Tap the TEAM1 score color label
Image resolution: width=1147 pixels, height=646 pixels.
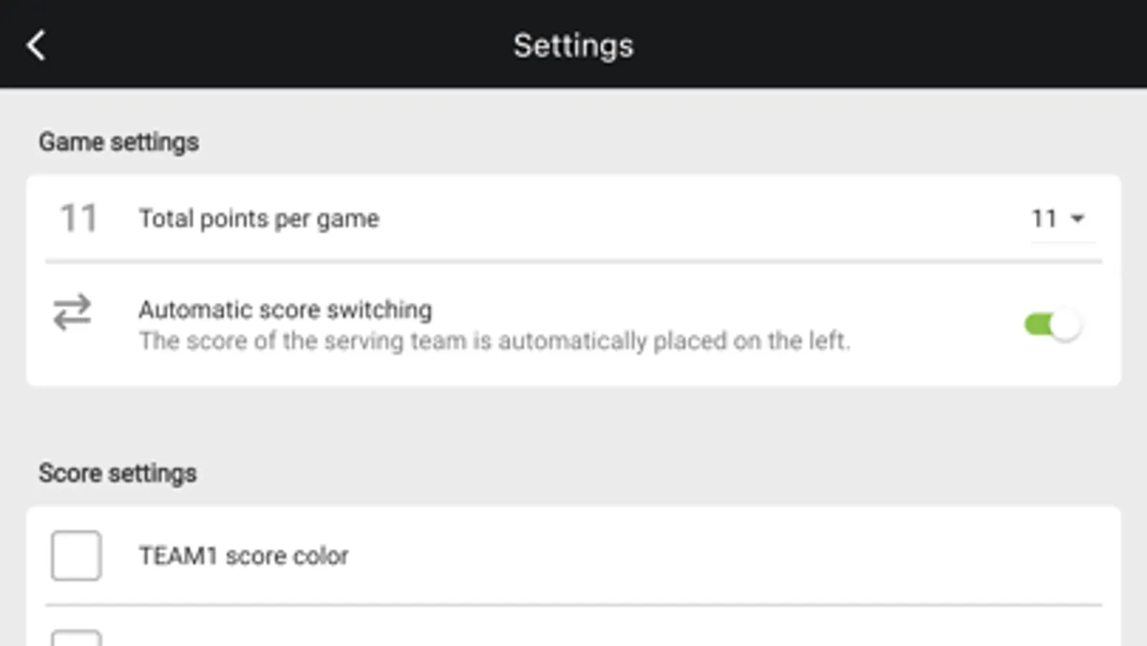coord(244,556)
